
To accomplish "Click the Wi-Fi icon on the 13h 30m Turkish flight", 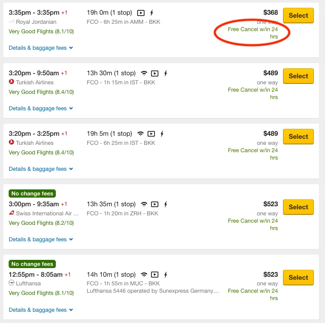I will point(144,74).
